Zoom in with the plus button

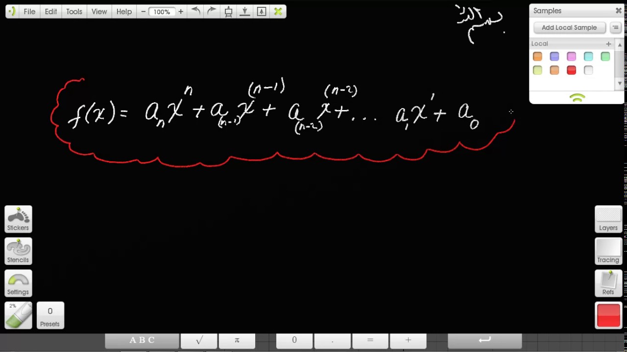tap(181, 11)
